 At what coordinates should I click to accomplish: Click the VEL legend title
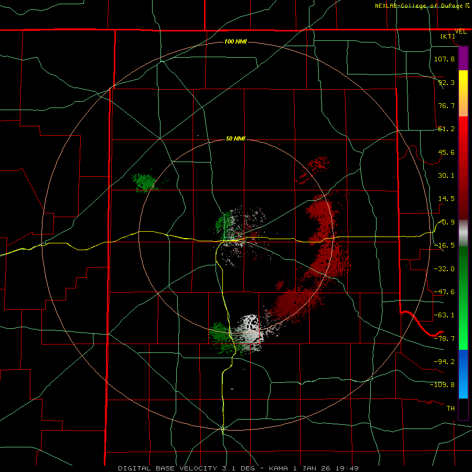(x=460, y=31)
